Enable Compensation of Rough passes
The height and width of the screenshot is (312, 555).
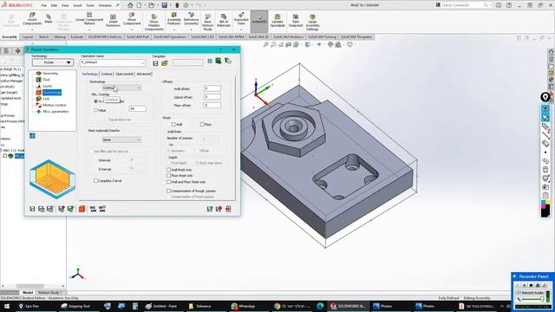tap(169, 191)
